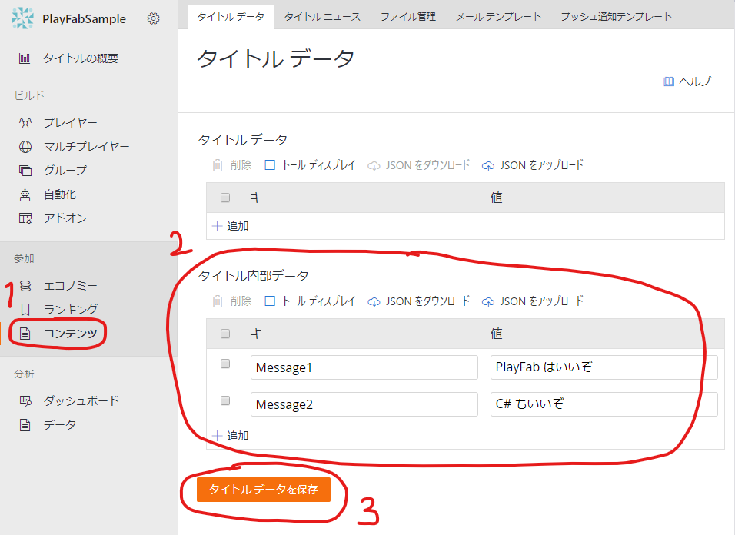Open ランキング in the sidebar

coord(70,310)
